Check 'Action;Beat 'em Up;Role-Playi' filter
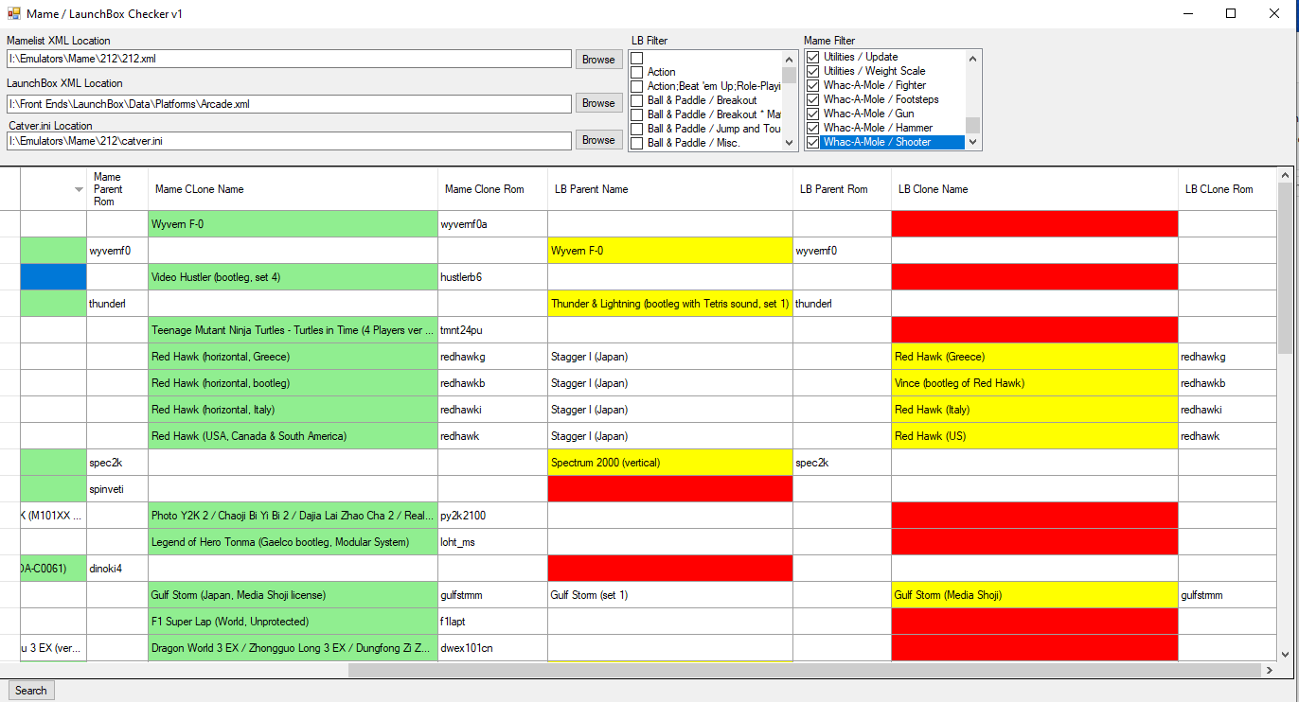Screen dimensions: 1299x702 (x=637, y=86)
